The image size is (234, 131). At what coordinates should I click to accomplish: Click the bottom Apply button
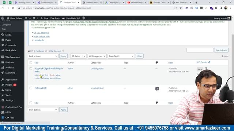pyautogui.click(x=63, y=110)
